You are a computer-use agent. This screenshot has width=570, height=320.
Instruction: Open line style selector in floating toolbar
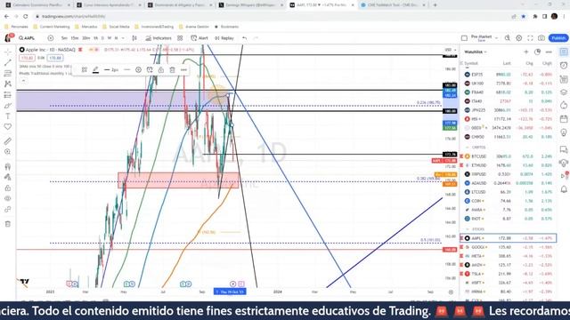[x=126, y=69]
